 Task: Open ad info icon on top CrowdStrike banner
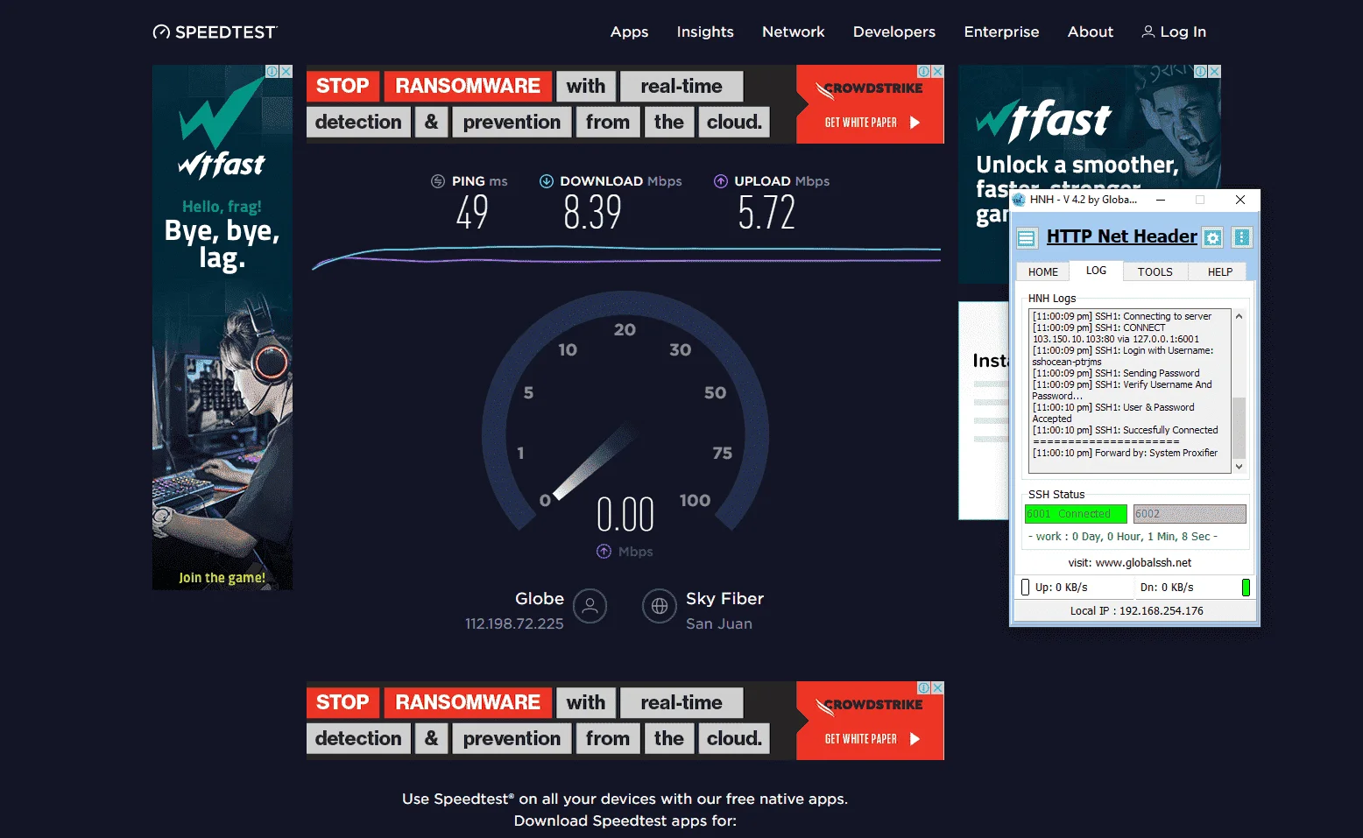924,71
